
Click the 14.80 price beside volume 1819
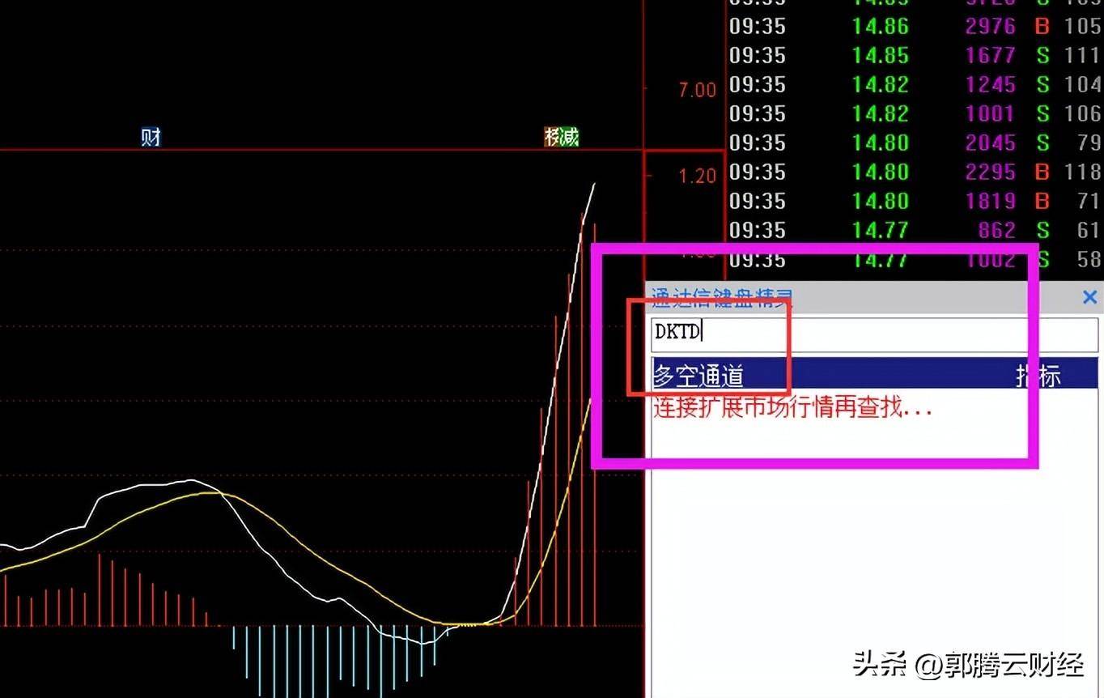pos(881,202)
